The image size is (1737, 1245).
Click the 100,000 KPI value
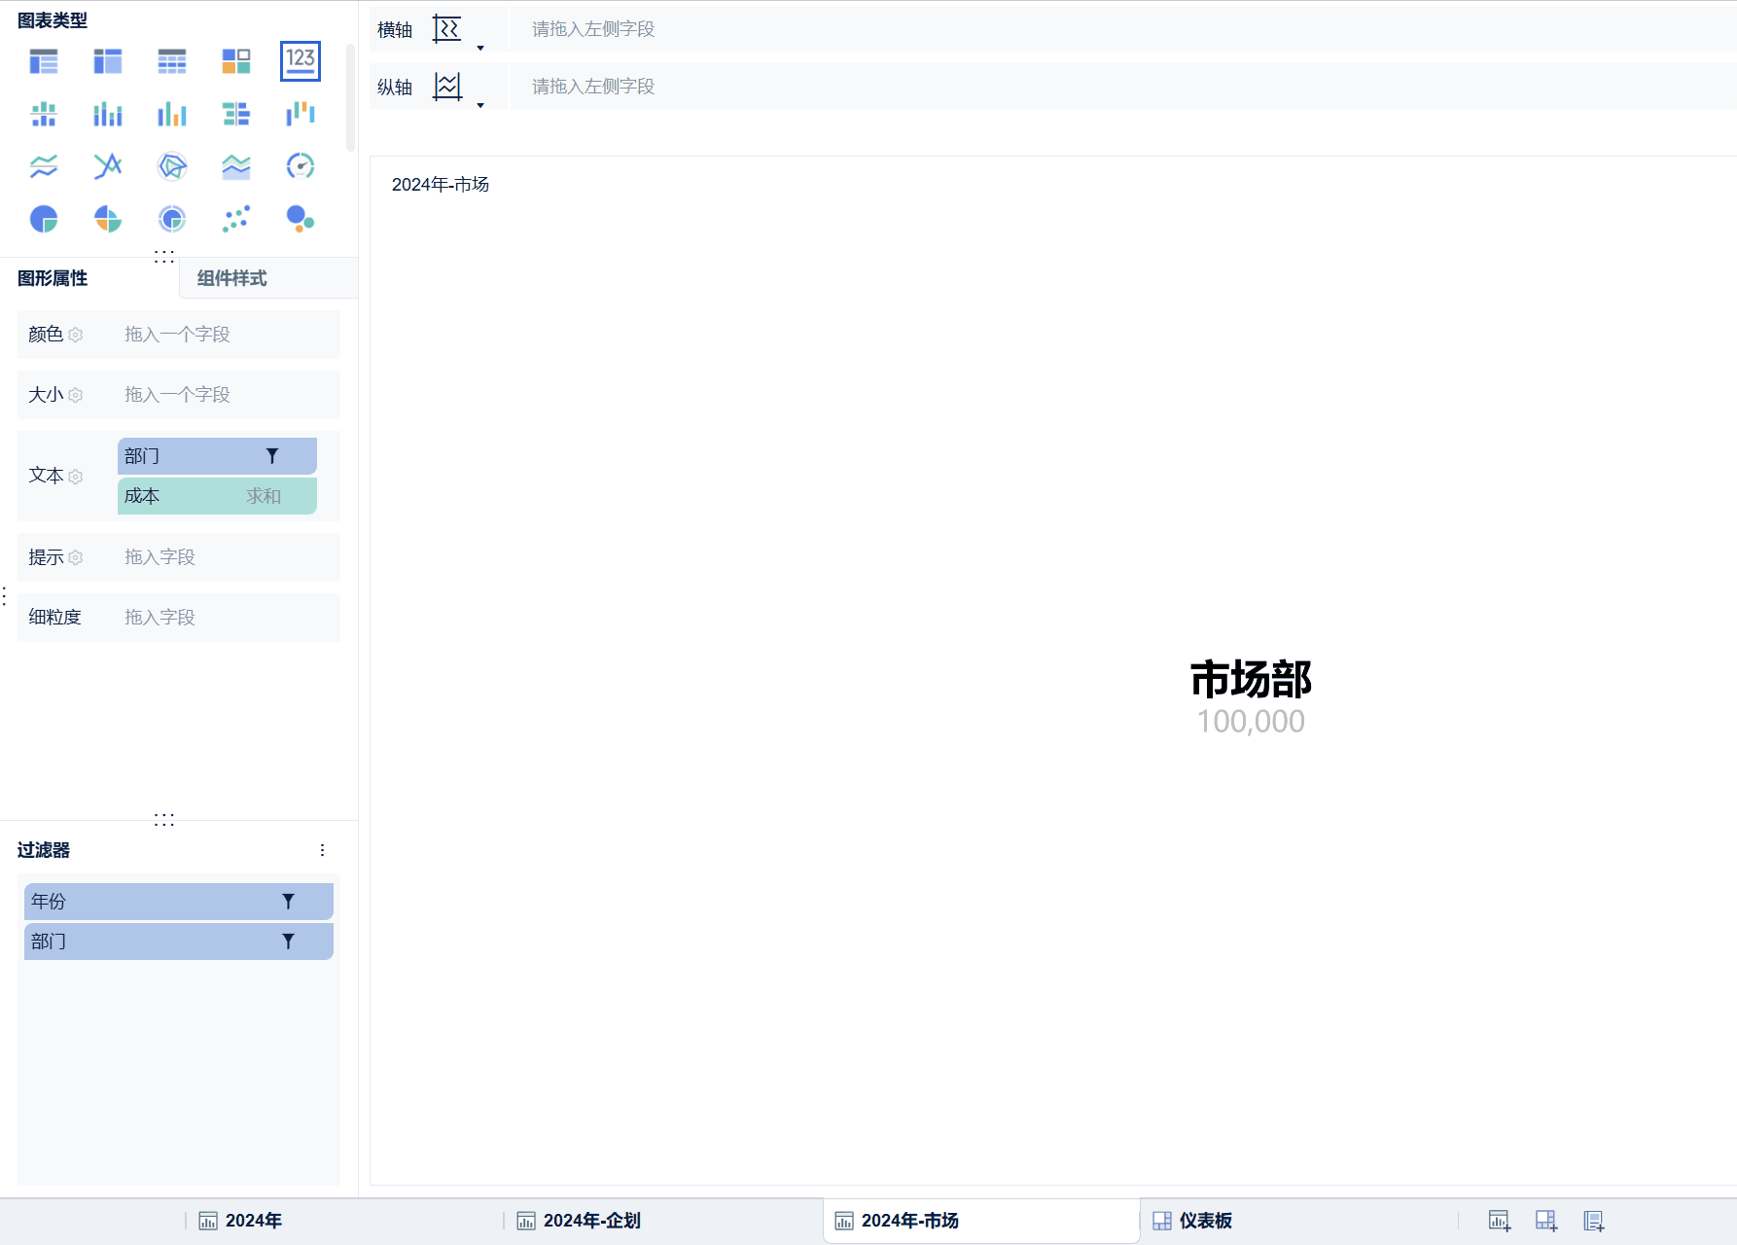point(1251,722)
